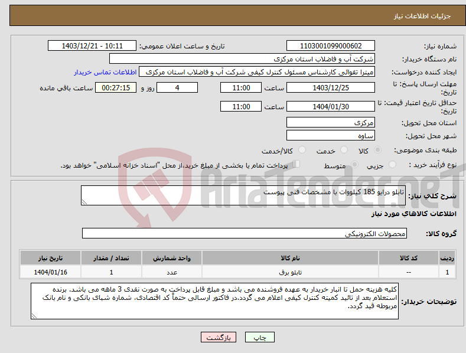Click the واحد شمارش column header

tap(172, 258)
